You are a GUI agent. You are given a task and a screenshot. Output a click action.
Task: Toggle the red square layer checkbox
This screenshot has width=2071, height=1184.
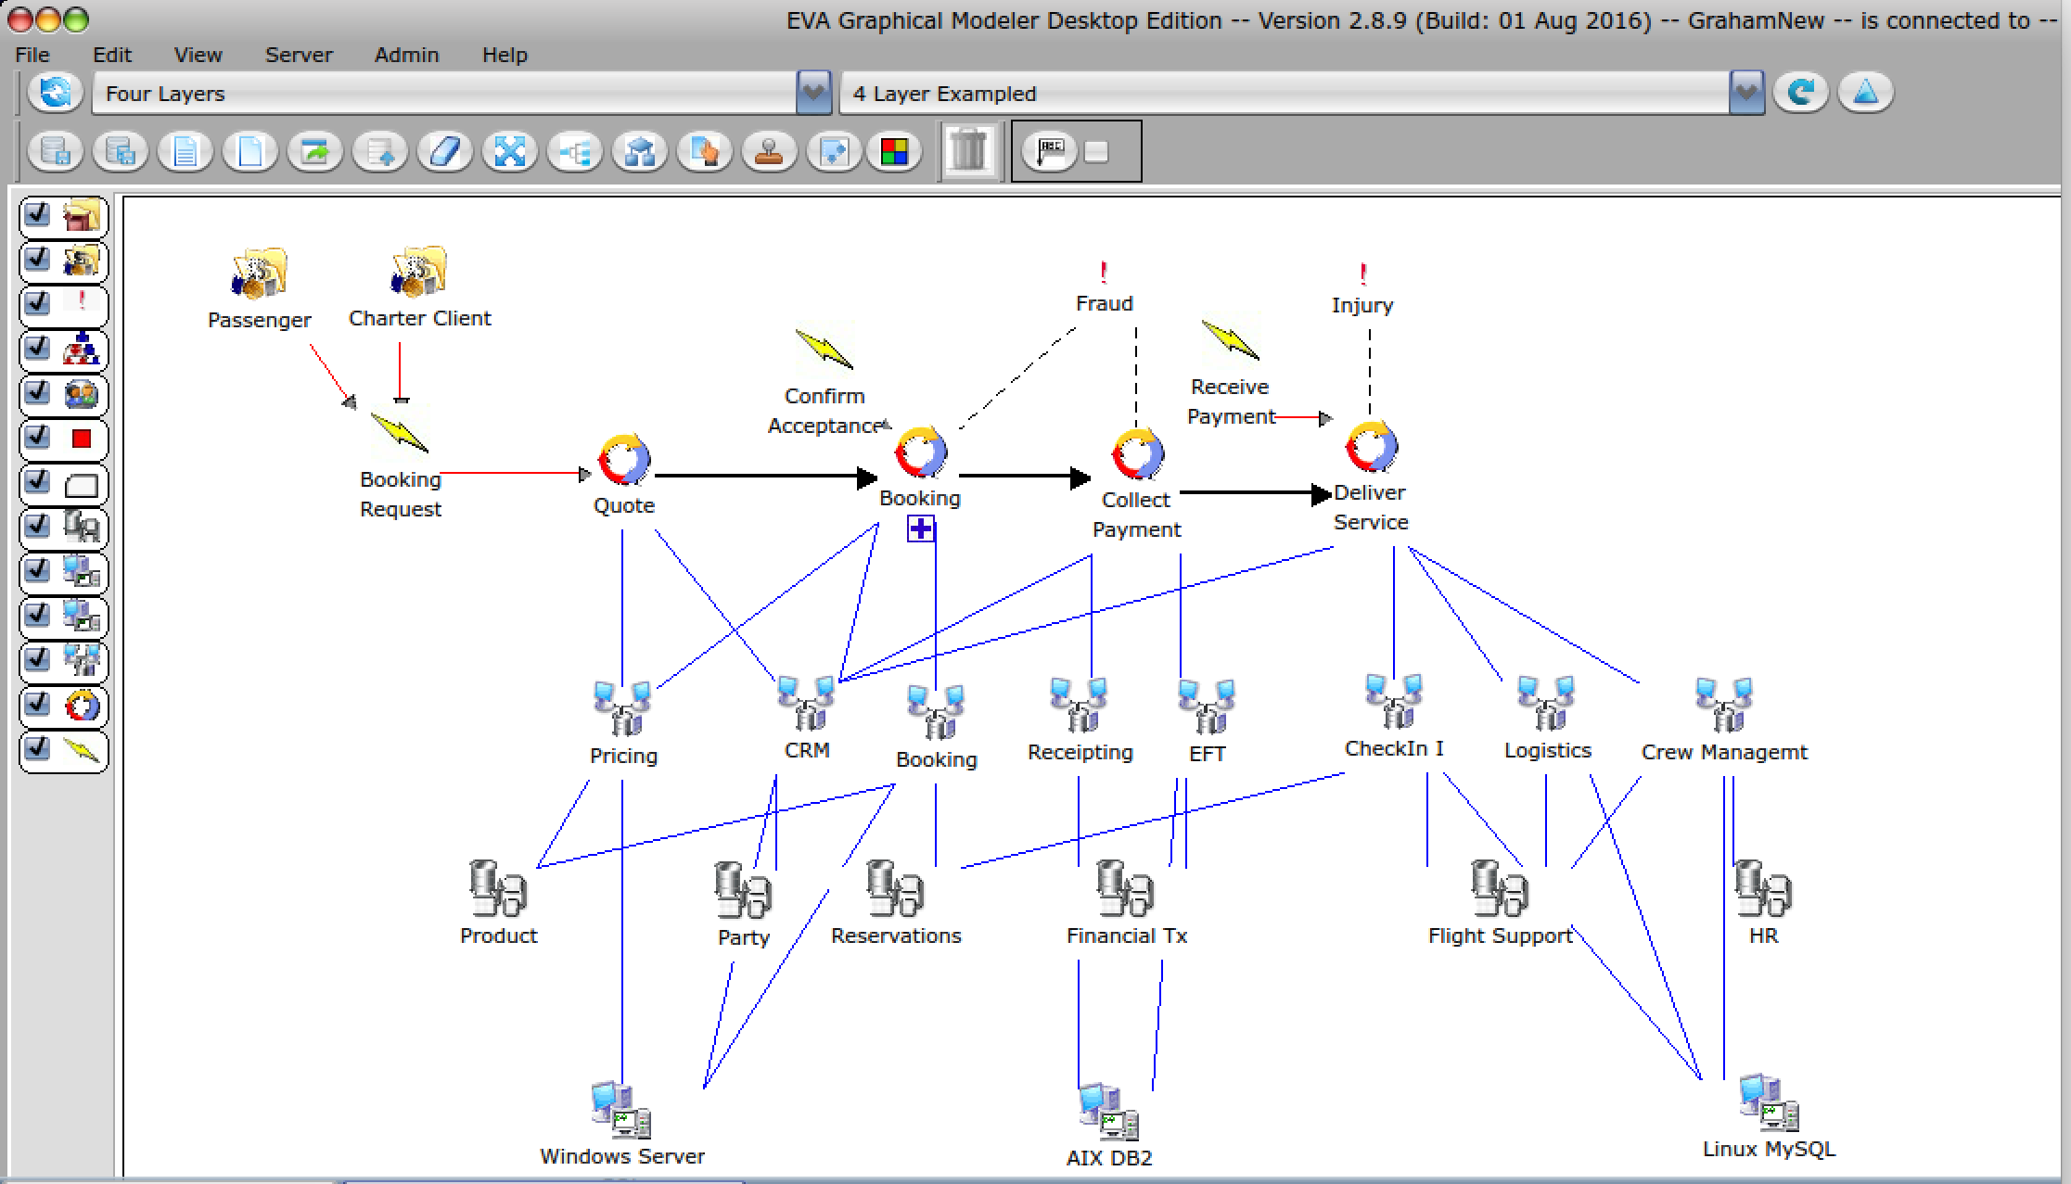point(37,436)
